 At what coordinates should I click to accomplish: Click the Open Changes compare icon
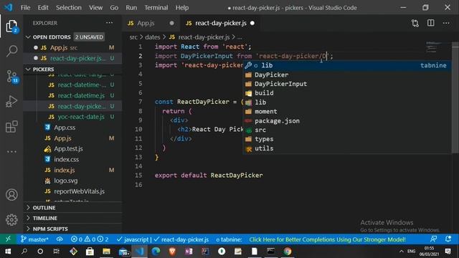point(415,23)
